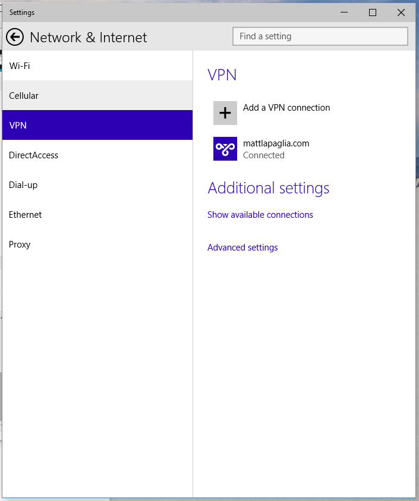Minimize the Settings window

[344, 12]
